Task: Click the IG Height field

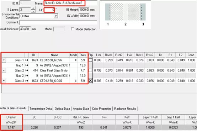Action: 84,10
